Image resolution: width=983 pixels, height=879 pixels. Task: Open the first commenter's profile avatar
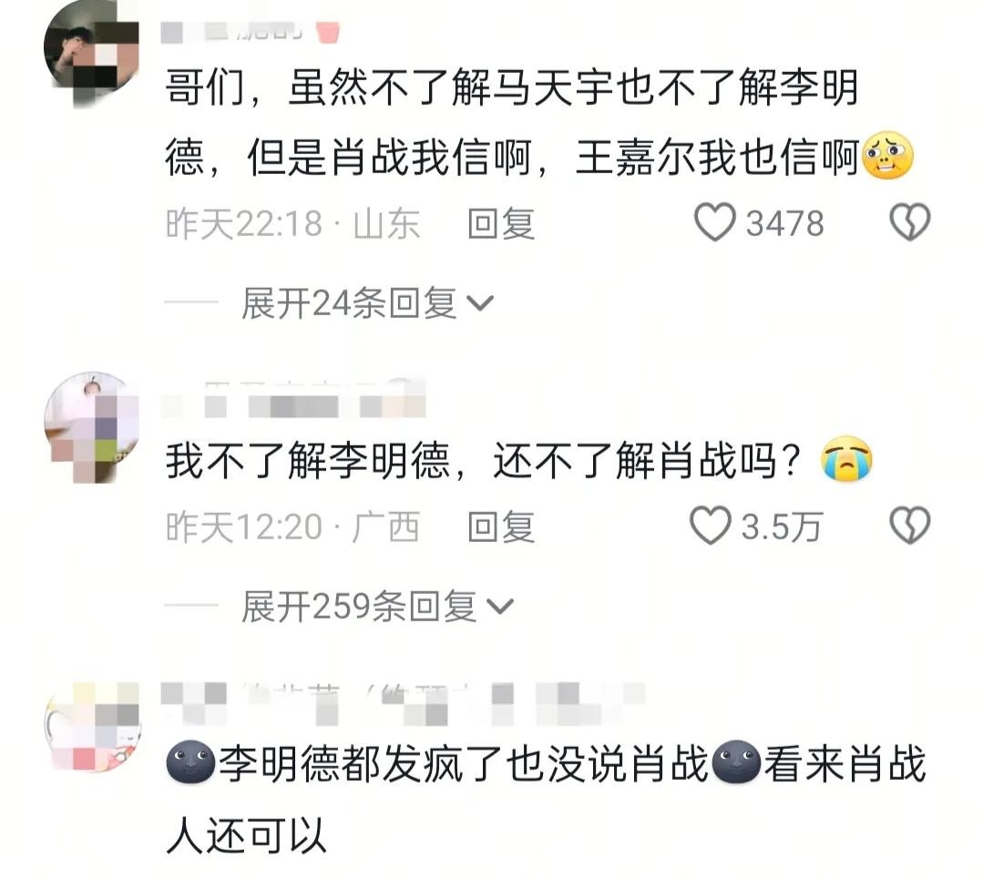[x=91, y=54]
